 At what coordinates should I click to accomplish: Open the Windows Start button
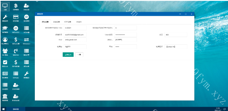[x=3, y=109]
